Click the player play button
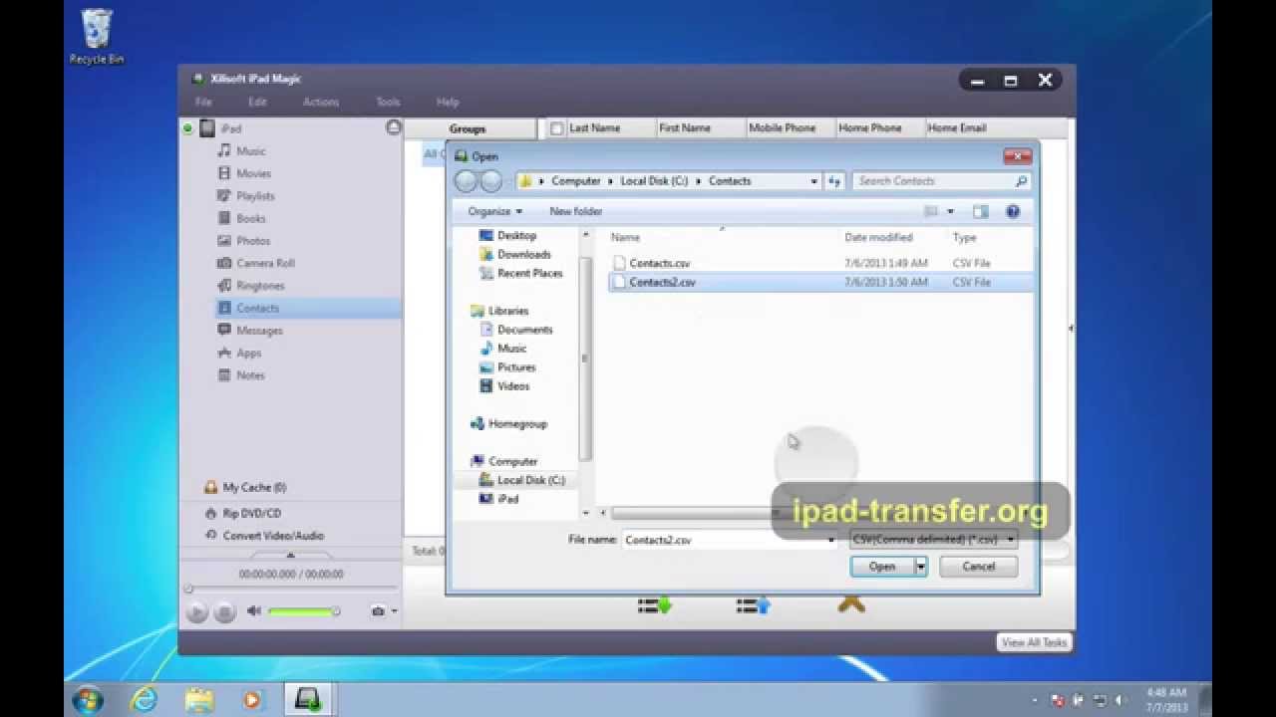This screenshot has height=717, width=1276. click(197, 611)
